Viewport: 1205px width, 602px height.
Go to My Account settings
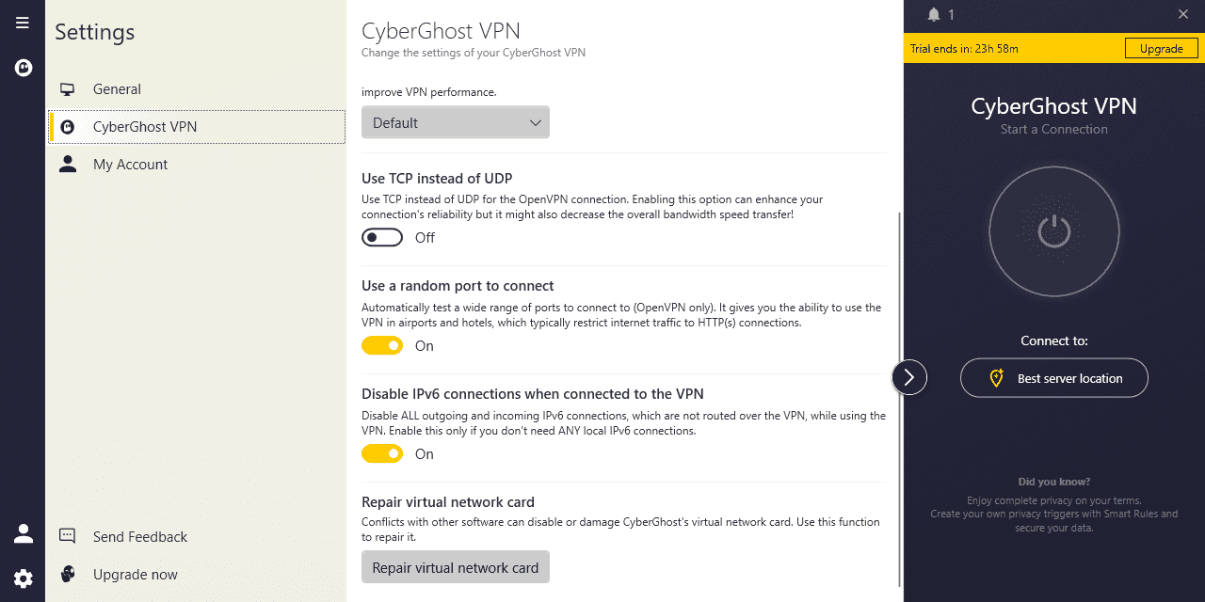[130, 165]
